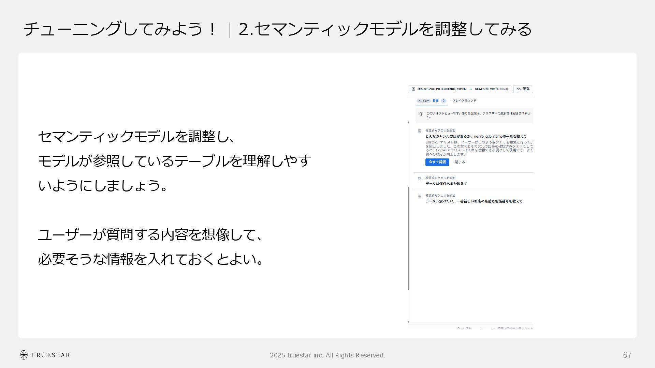The height and width of the screenshot is (368, 655).
Task: Click SQL icon of genre_sub_name suggestion
Action: (419, 131)
